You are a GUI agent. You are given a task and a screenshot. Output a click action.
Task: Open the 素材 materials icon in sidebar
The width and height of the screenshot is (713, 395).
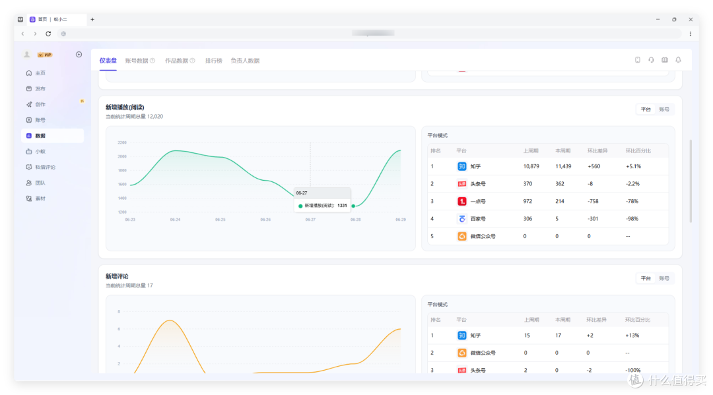point(29,198)
